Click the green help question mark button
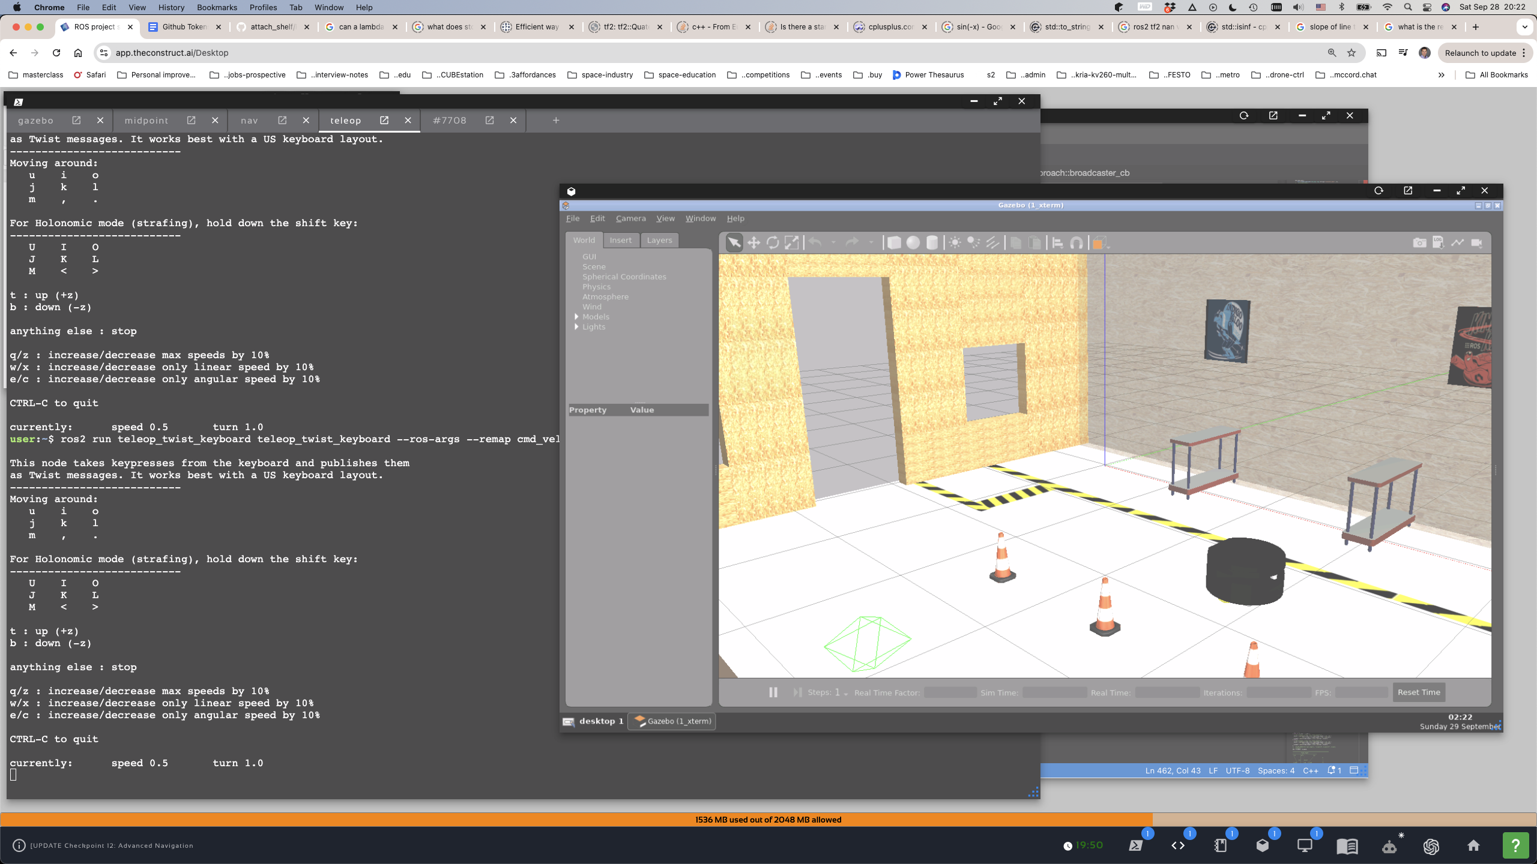 click(x=1515, y=845)
